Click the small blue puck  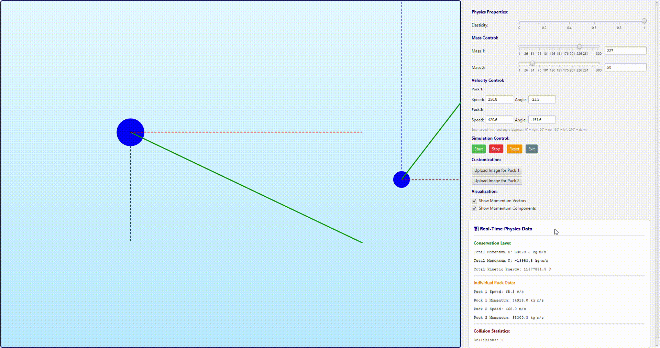click(x=401, y=180)
